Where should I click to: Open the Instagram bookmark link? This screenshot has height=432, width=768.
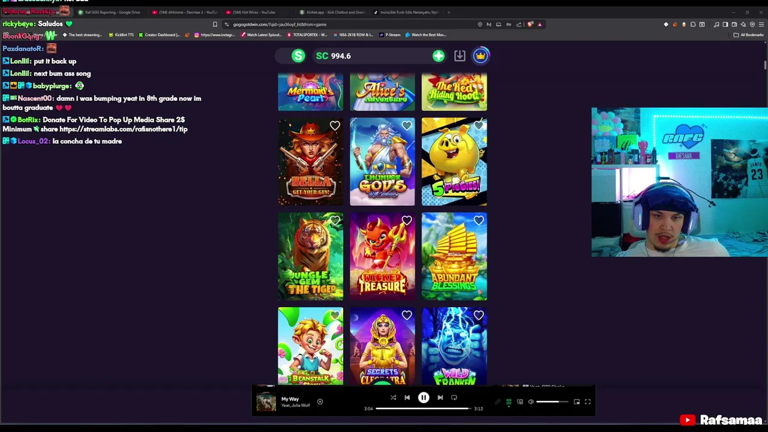coord(215,35)
